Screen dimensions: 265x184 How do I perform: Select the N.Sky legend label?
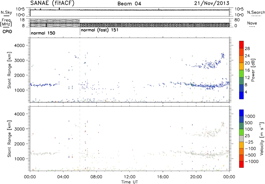[x=6, y=13]
